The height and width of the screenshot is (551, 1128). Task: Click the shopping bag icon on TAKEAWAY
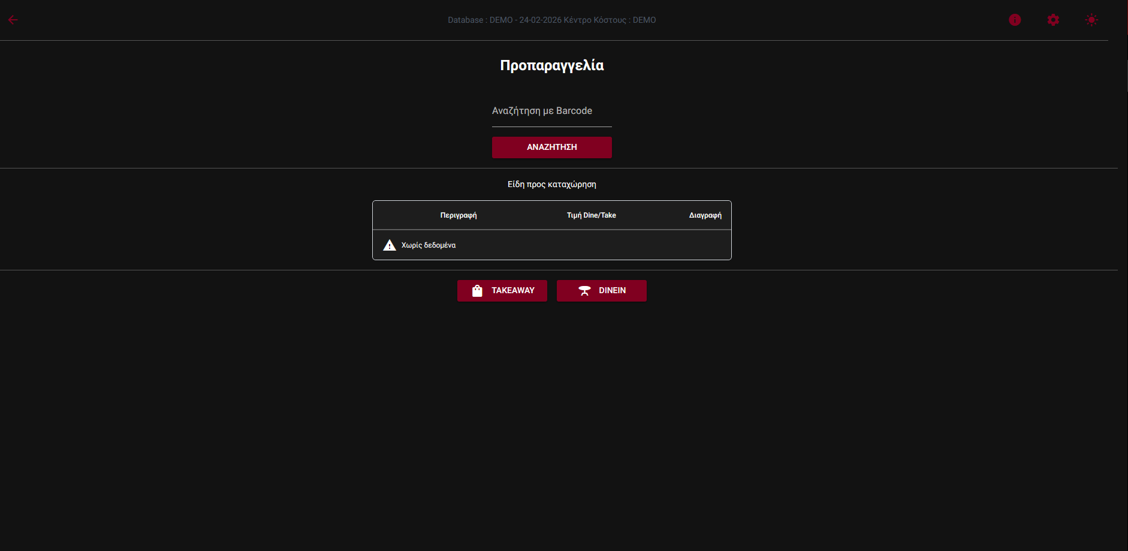pos(477,291)
